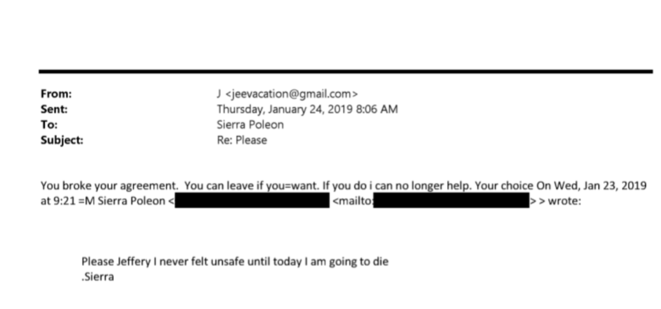Click the word "wrote:" ending the quote header

(x=564, y=201)
